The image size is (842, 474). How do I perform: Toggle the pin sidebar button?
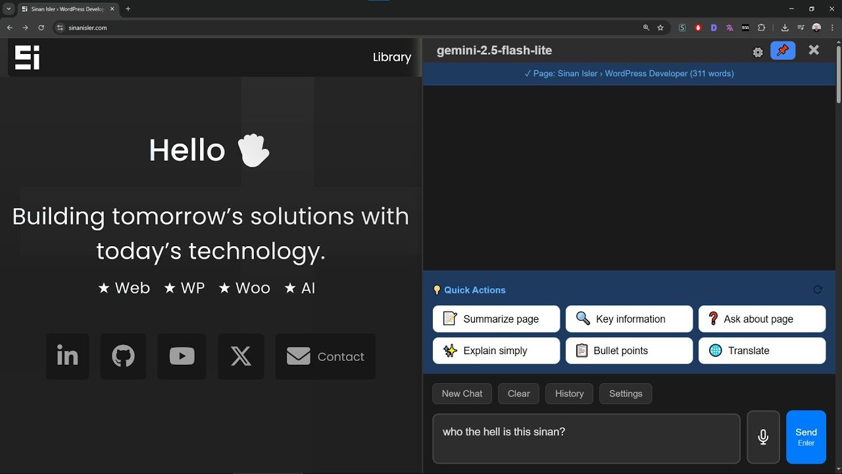click(783, 51)
